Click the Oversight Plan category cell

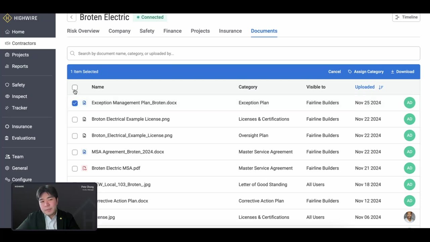pos(253,135)
